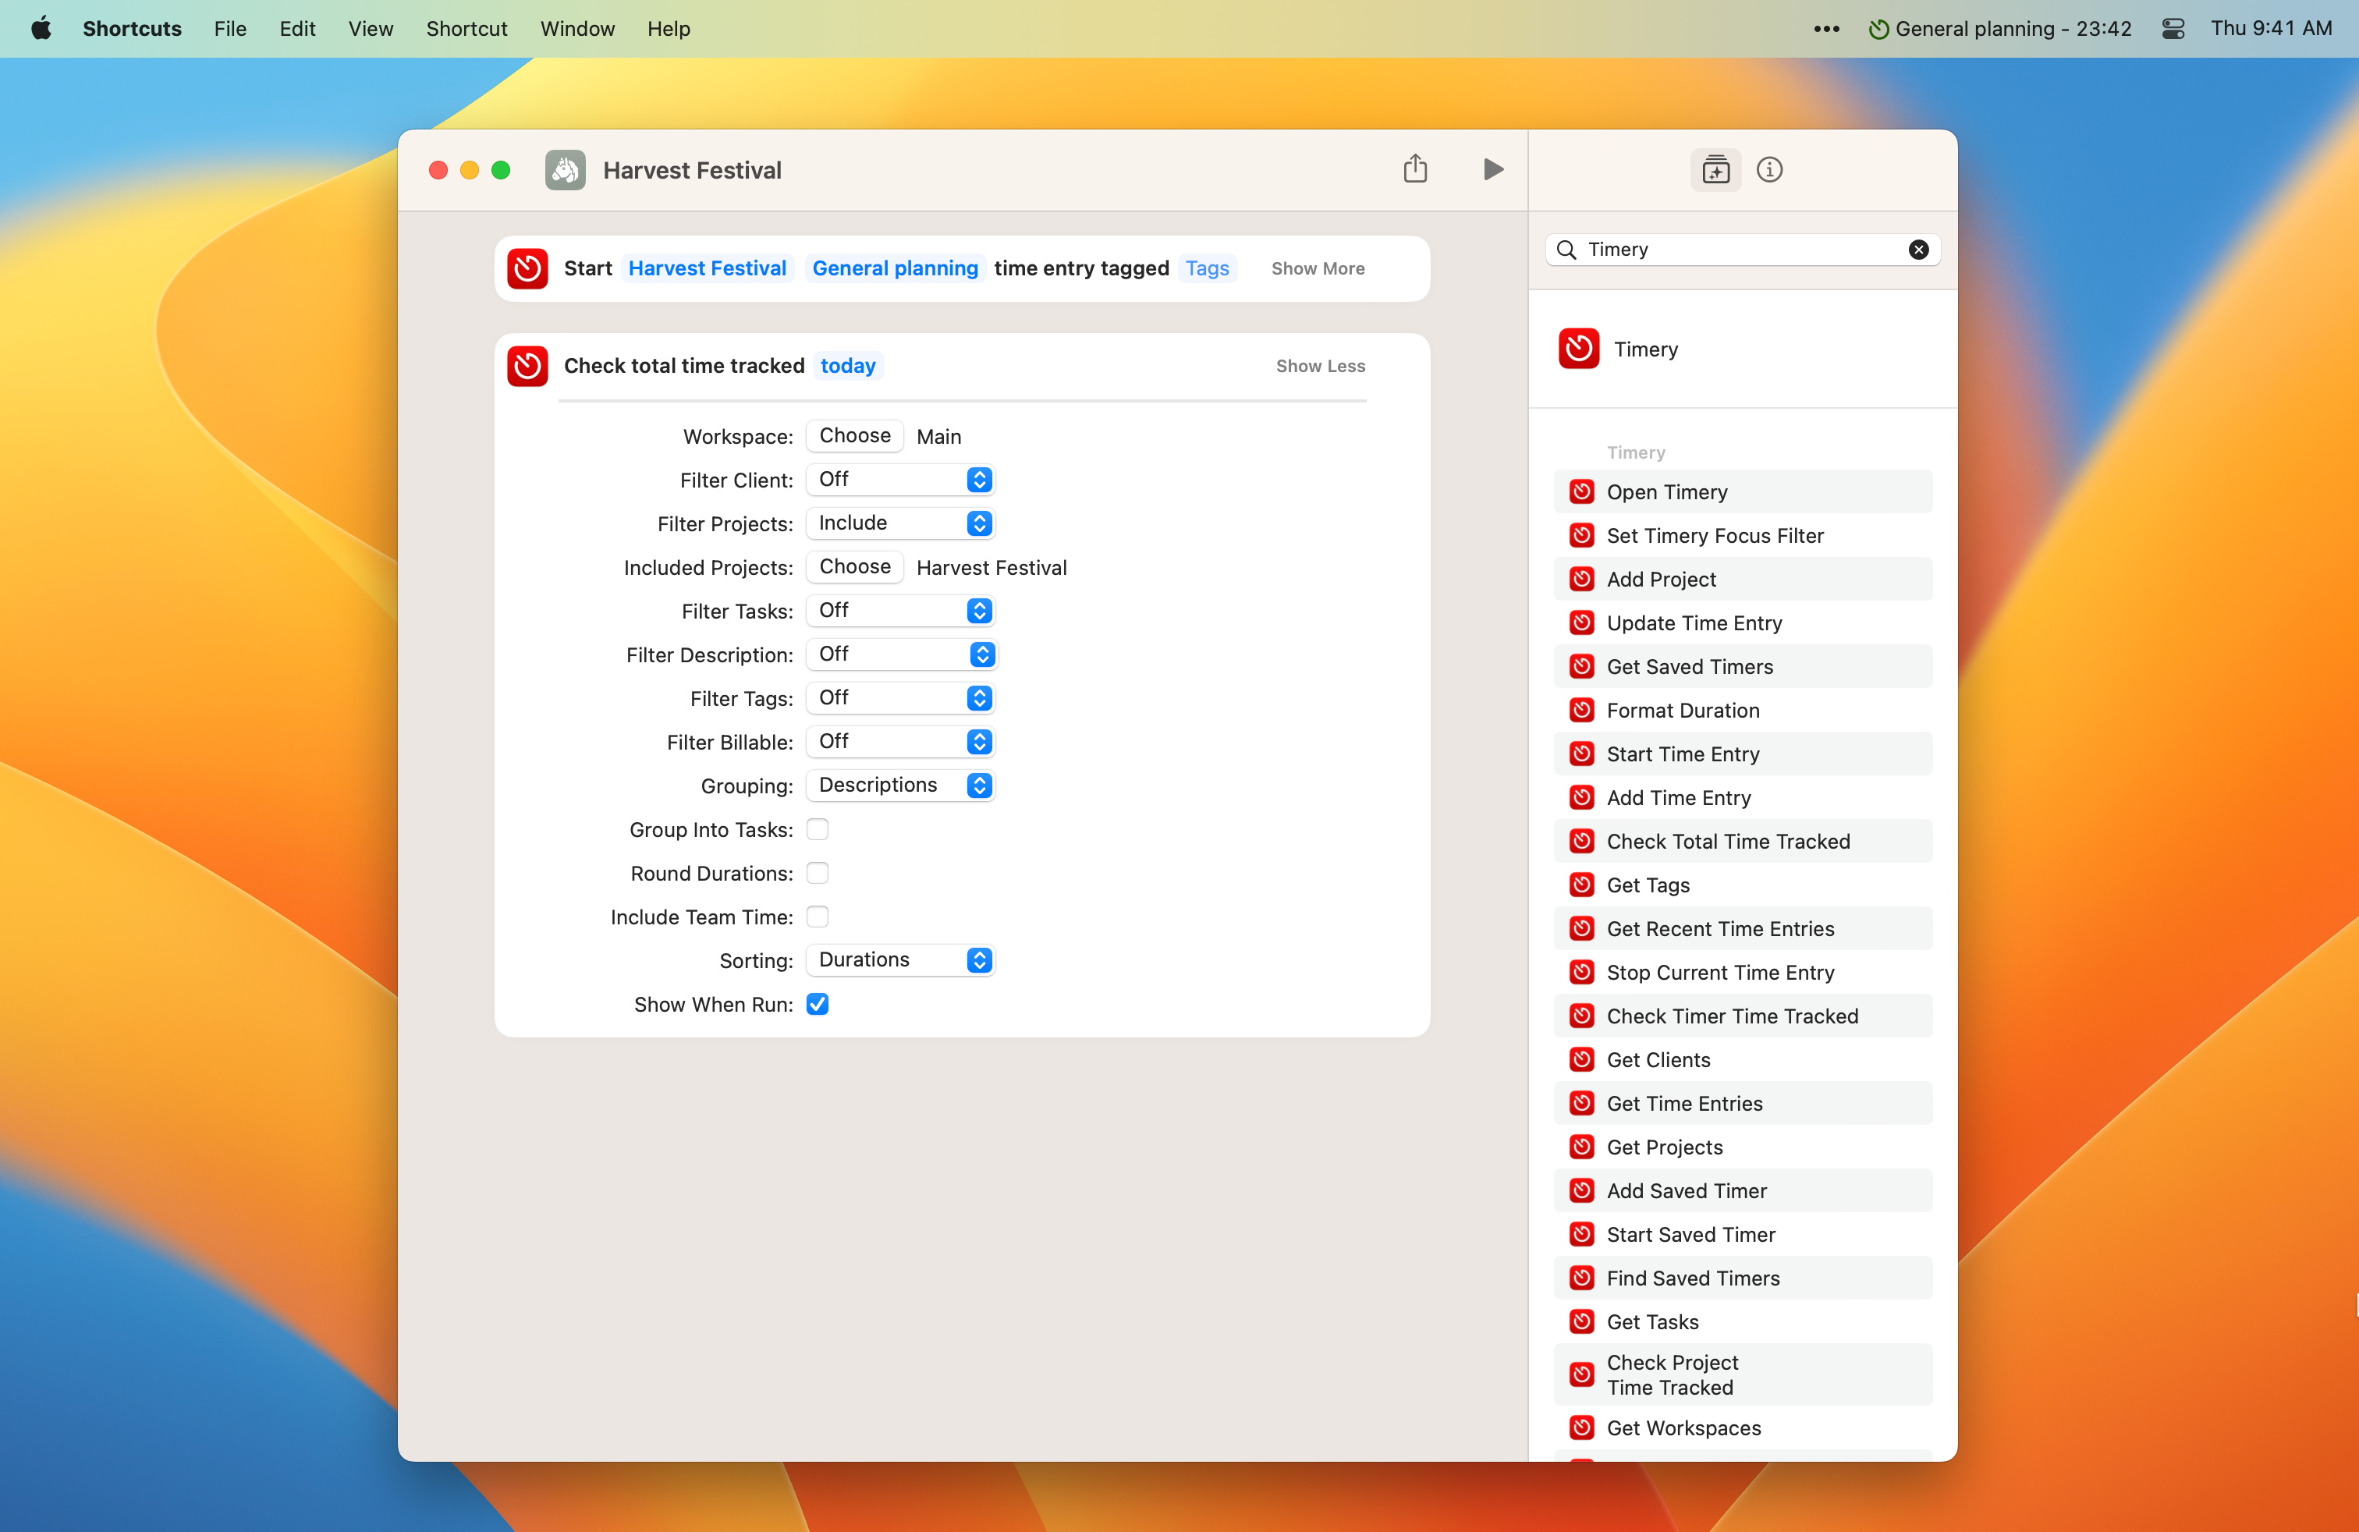Add Update Time Entry action
The image size is (2359, 1532).
click(x=1743, y=622)
